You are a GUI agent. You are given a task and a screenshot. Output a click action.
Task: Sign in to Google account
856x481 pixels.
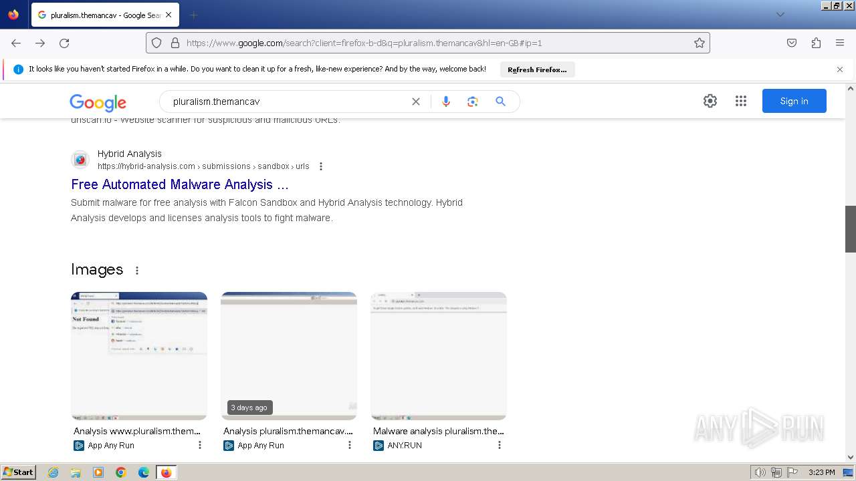point(794,101)
